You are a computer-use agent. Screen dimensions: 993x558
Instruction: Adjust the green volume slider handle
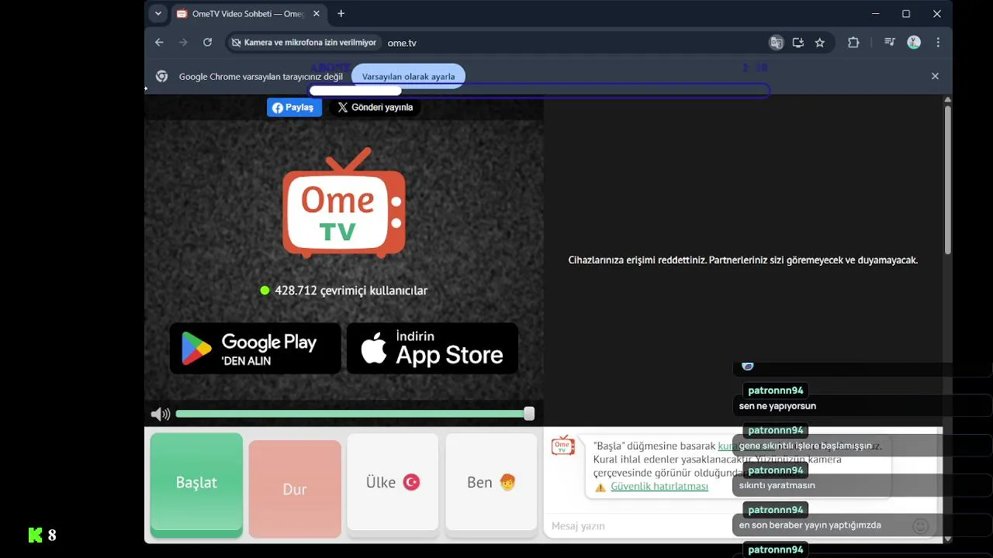pyautogui.click(x=529, y=414)
